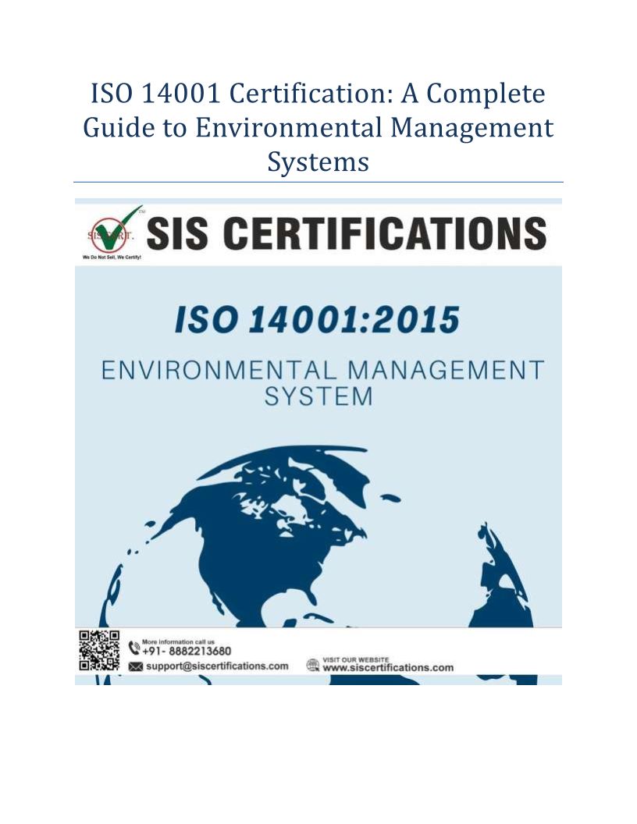Click phone number +91- 8882213680
Screen dimensions: 637x824
tap(187, 651)
